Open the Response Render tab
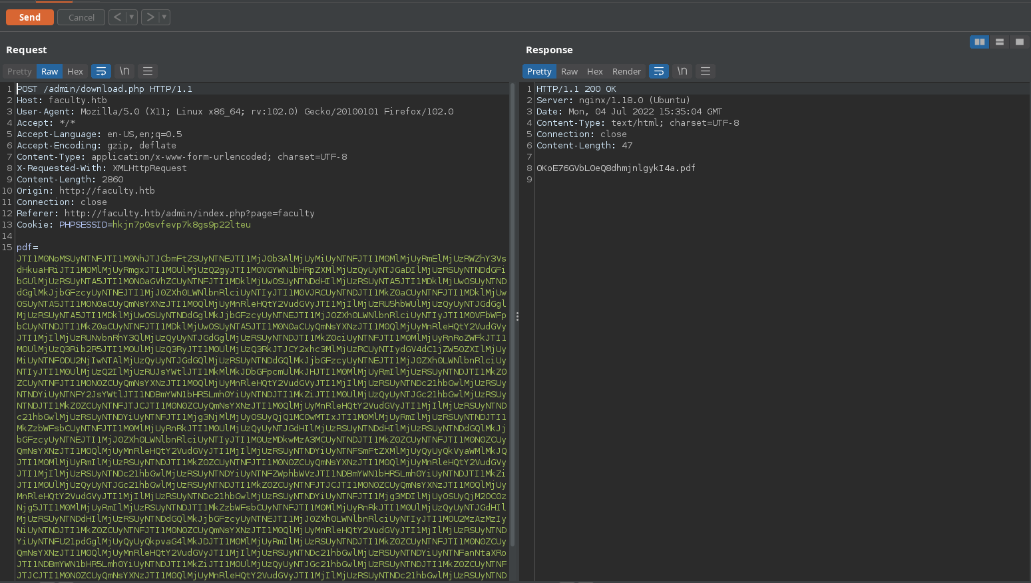Viewport: 1031px width, 583px height. (x=626, y=71)
